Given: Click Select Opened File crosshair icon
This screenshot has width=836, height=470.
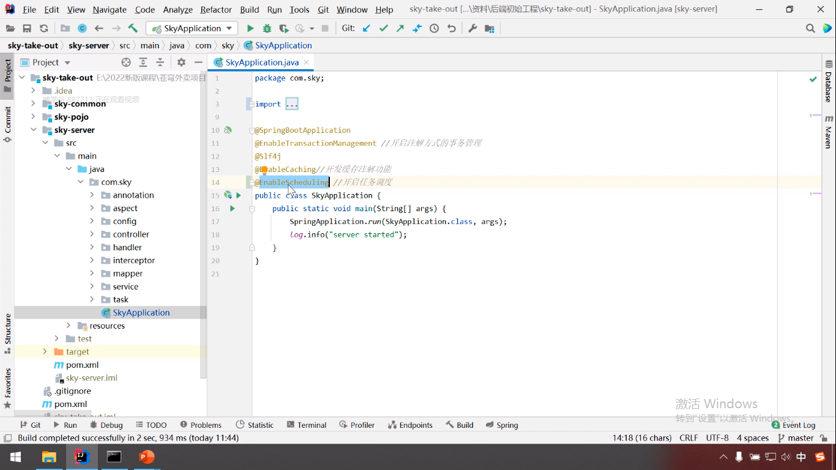Looking at the screenshot, I should 126,62.
